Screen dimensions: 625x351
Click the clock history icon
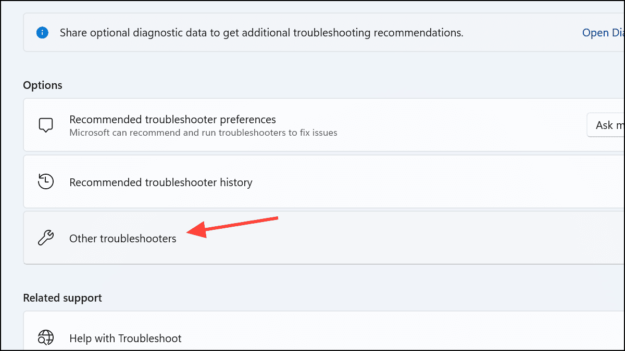pos(46,182)
